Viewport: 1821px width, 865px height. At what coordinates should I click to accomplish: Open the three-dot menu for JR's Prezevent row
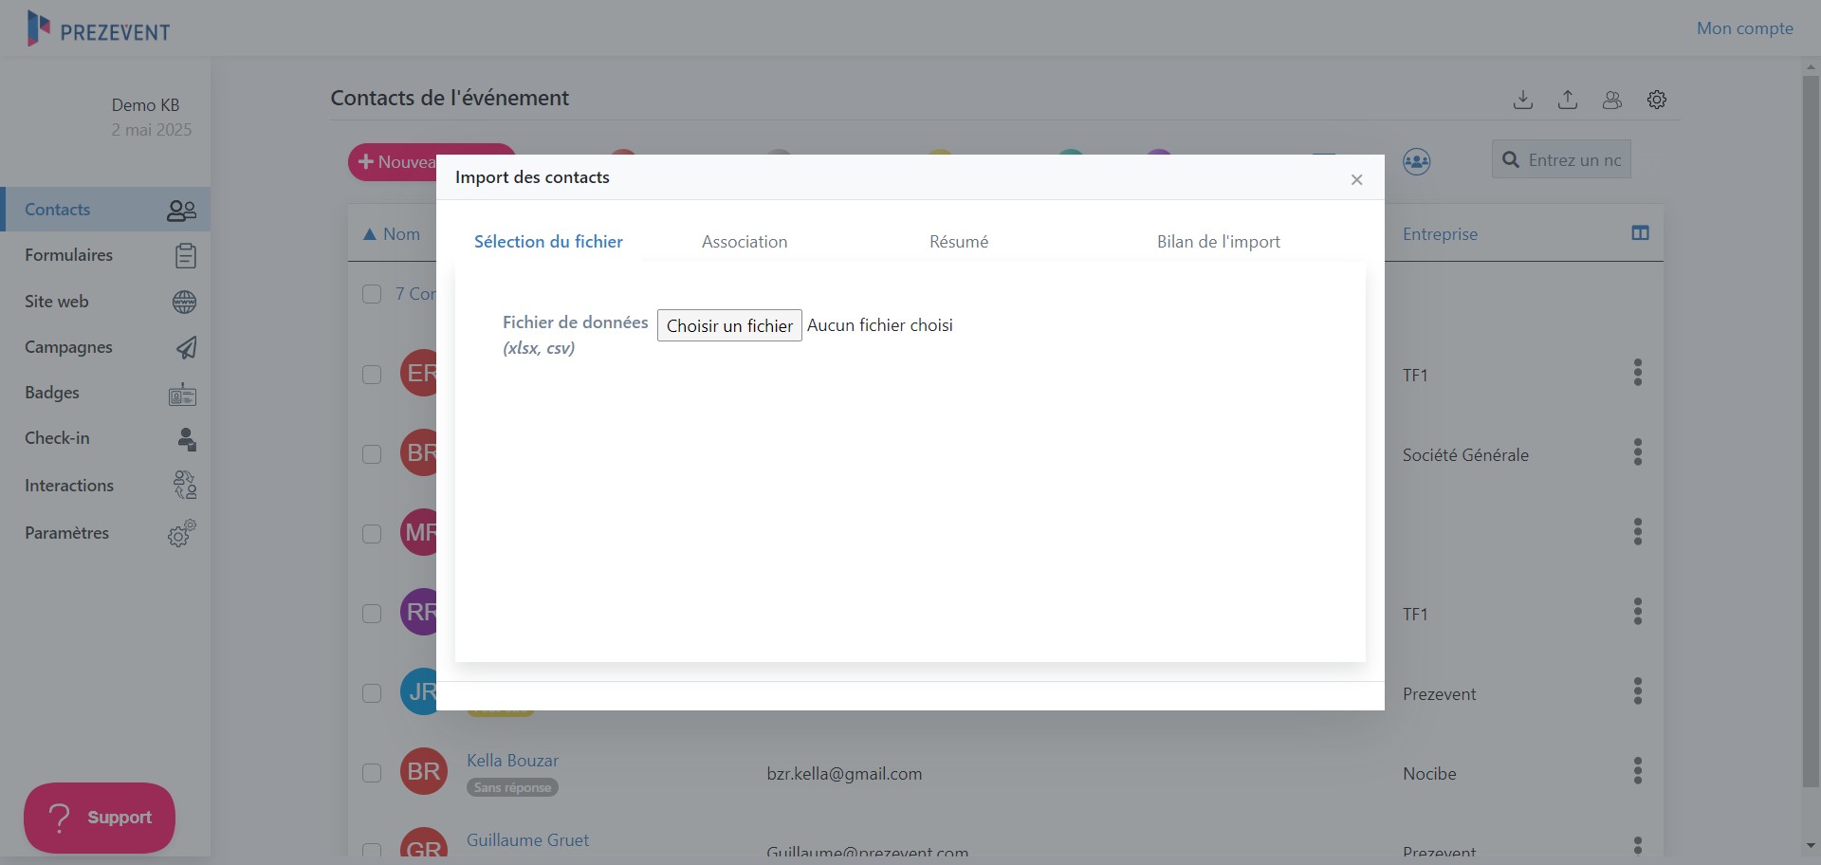pyautogui.click(x=1638, y=691)
